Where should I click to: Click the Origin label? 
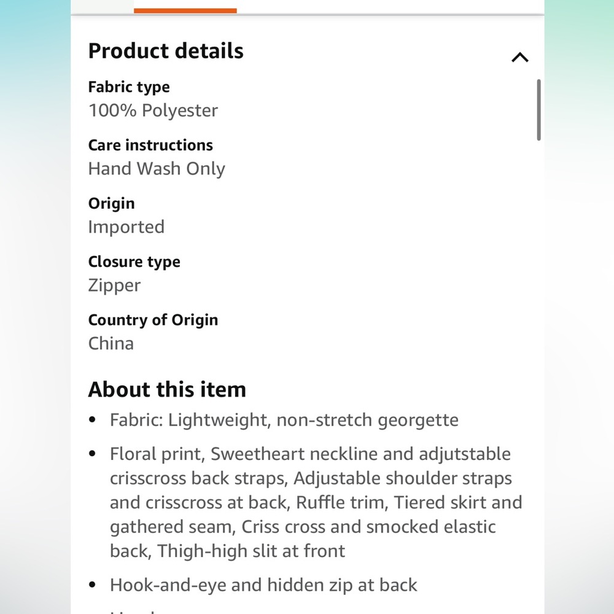click(x=111, y=204)
